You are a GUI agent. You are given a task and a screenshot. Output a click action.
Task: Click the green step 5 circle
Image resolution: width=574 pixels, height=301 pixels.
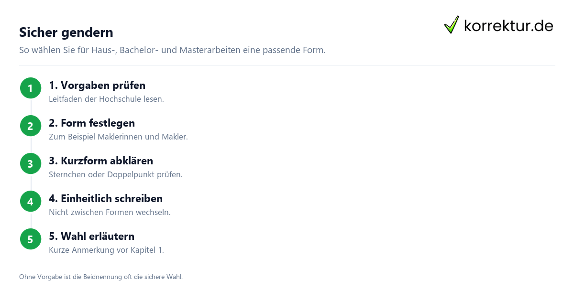tap(31, 239)
